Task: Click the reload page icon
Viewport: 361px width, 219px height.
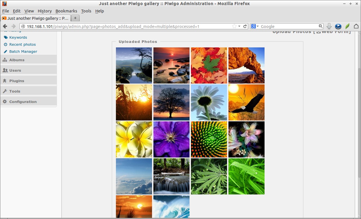Action: 245,26
